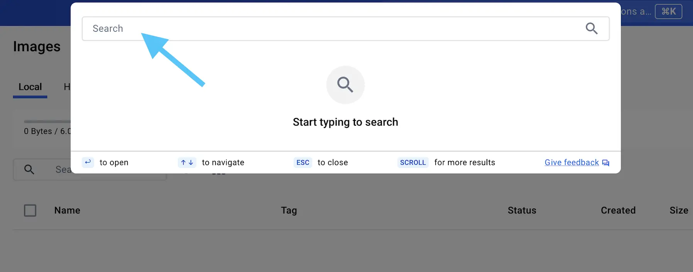Click the Give feedback link
This screenshot has width=693, height=272.
click(571, 162)
